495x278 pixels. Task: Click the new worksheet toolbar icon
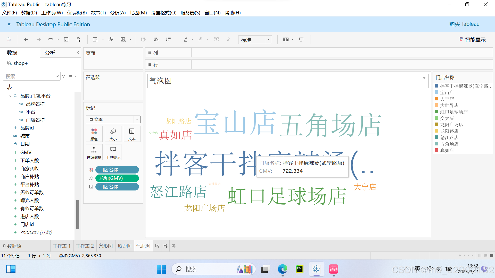pos(95,39)
